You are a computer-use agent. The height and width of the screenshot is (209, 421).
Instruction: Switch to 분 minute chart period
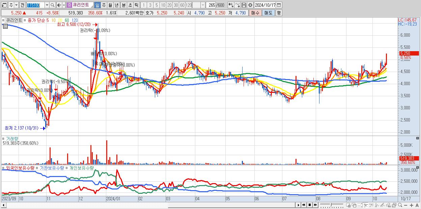point(123,5)
